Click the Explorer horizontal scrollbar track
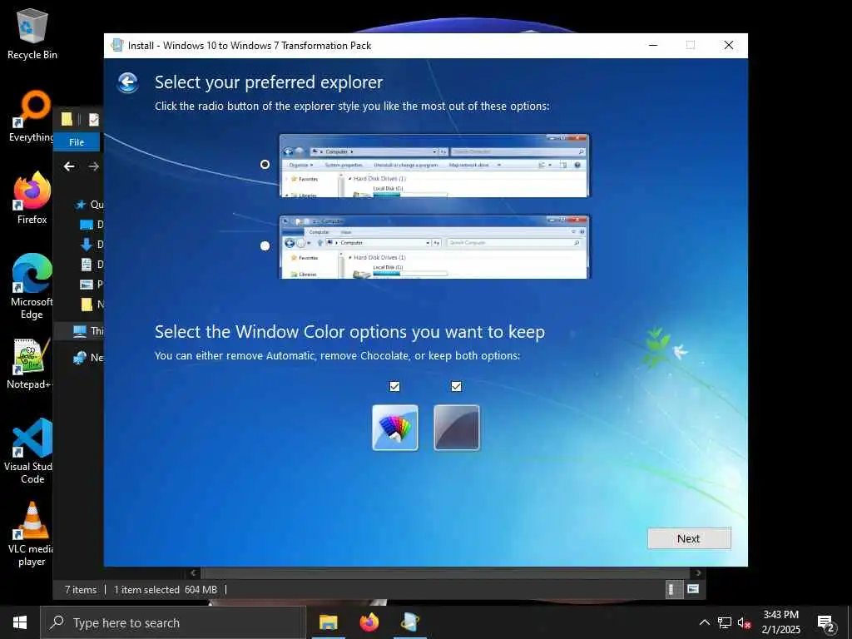Viewport: 852px width, 639px height. click(446, 572)
